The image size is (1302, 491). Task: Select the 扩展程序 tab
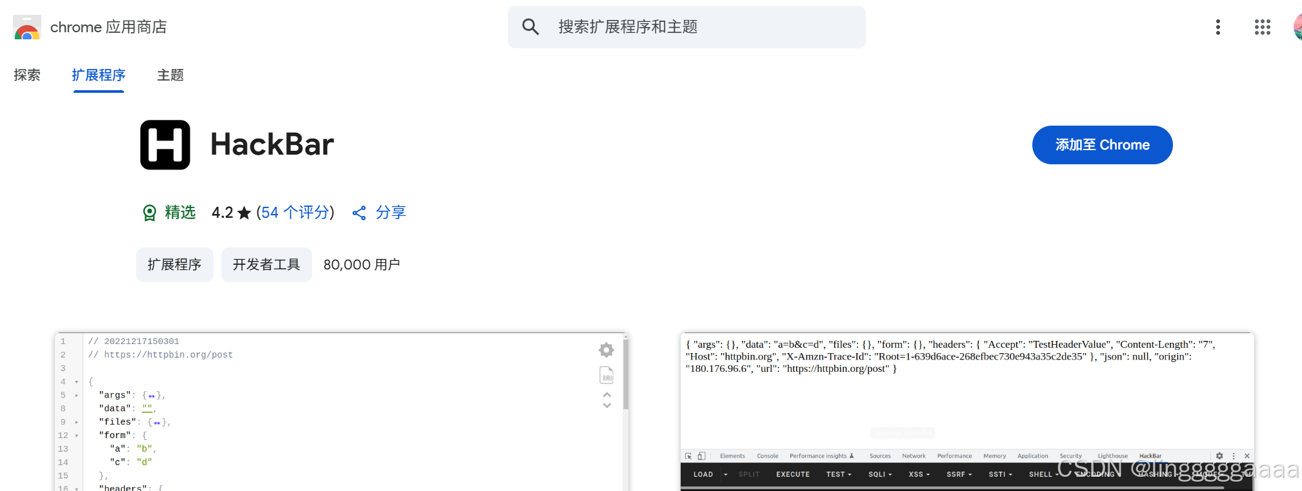[x=99, y=75]
